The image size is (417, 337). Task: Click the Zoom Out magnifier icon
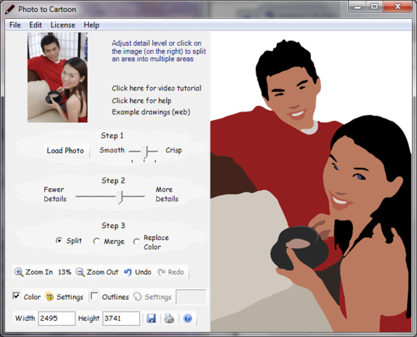point(80,272)
